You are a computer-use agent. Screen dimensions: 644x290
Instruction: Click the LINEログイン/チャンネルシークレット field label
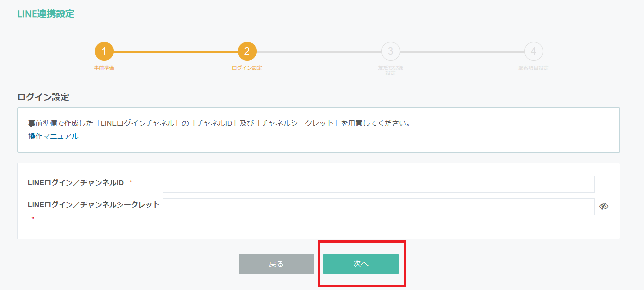coord(94,205)
